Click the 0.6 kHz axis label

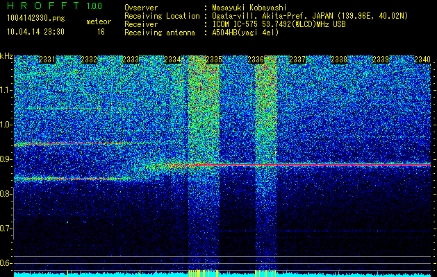tap(6, 263)
